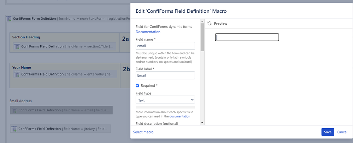Click the 'Field description (optional)' label
This screenshot has width=353, height=143.
(x=157, y=124)
